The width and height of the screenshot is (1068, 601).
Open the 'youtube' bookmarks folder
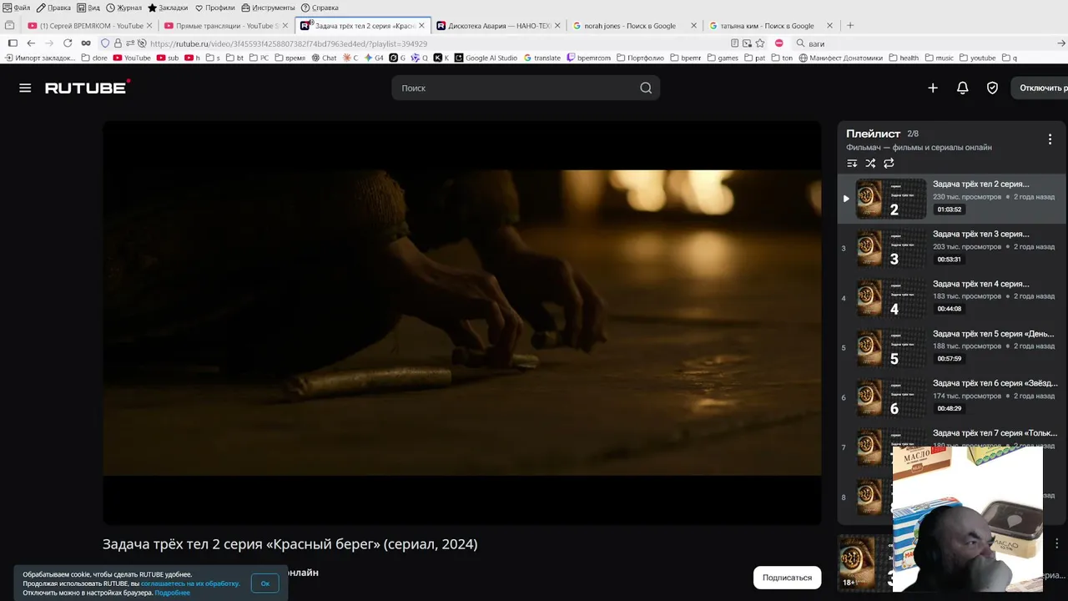[978, 58]
